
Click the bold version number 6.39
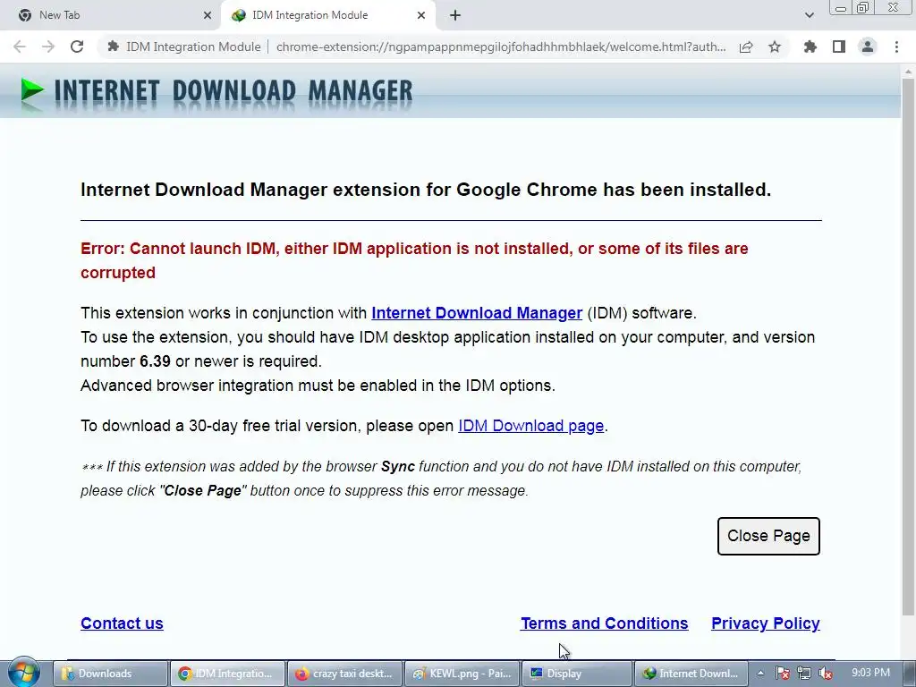pos(155,361)
